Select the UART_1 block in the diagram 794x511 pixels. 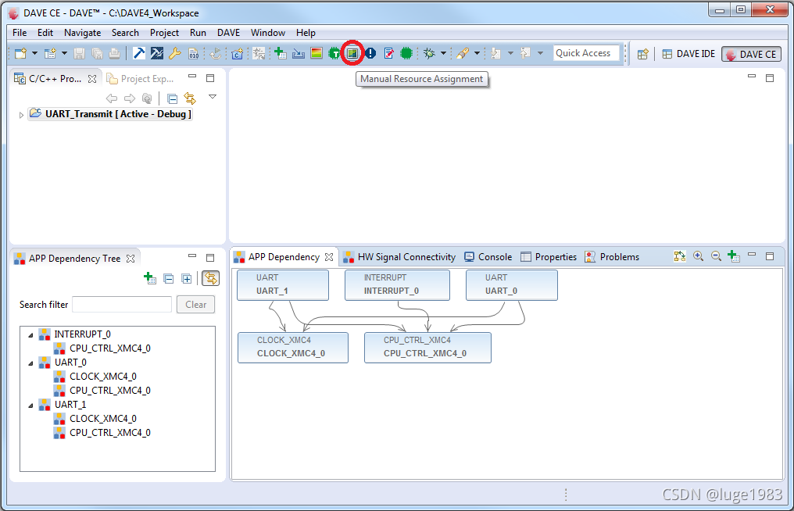283,284
